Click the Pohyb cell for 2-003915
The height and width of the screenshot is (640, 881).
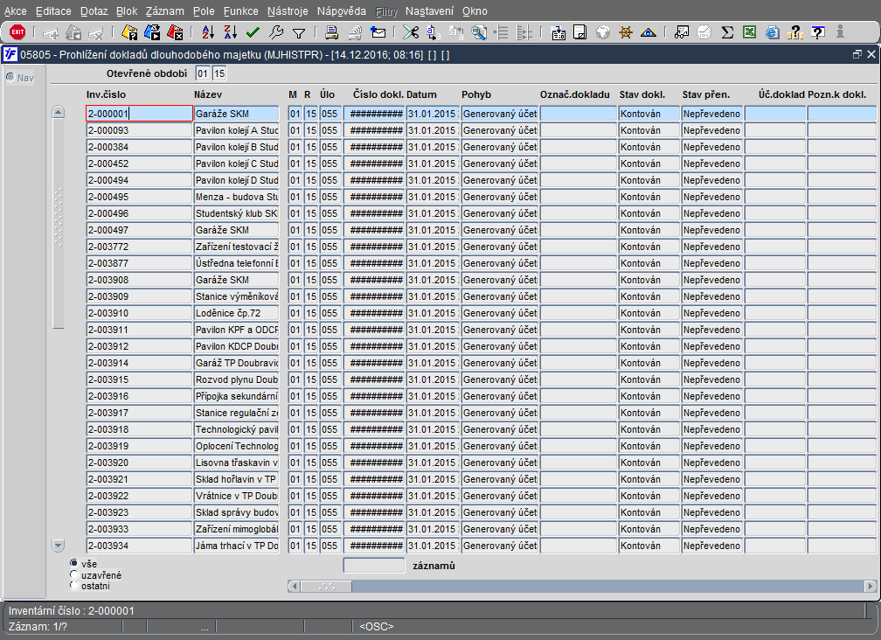[500, 379]
